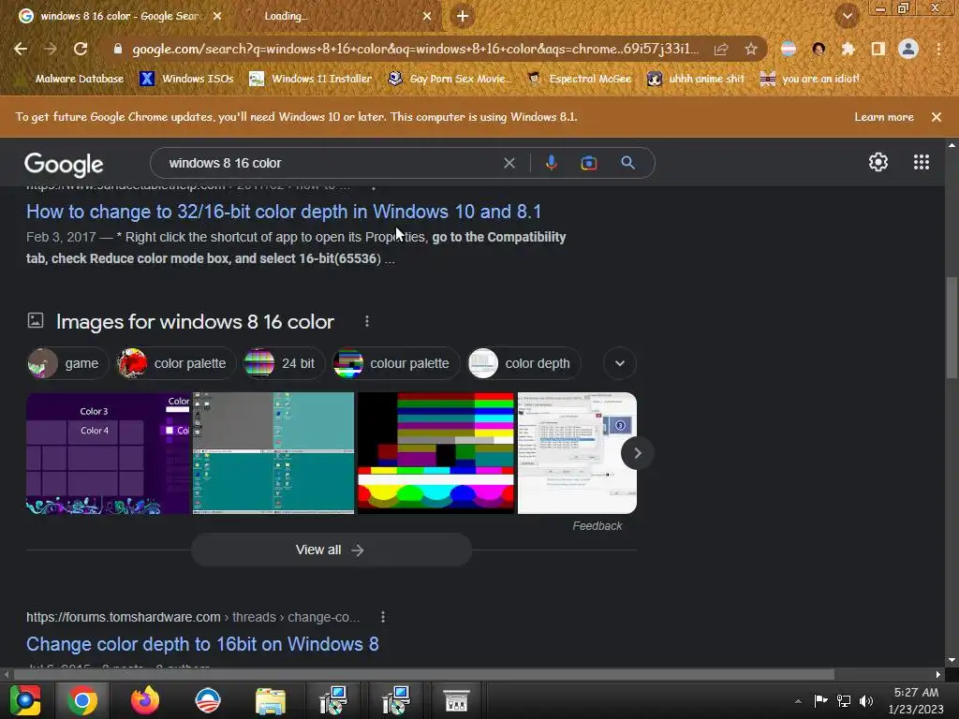Click the network icon in system tray

point(844,701)
